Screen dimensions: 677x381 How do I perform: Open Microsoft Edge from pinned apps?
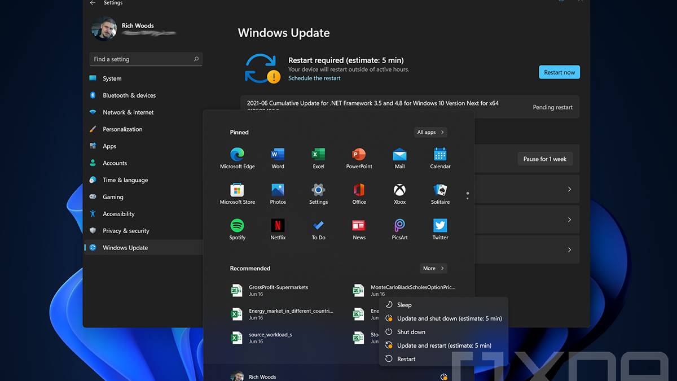pyautogui.click(x=237, y=158)
